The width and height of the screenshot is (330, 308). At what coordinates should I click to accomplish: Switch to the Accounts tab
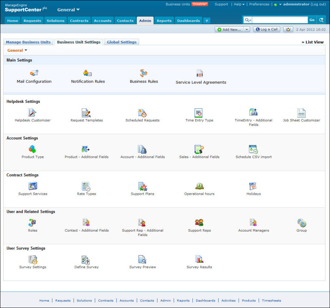coord(103,21)
